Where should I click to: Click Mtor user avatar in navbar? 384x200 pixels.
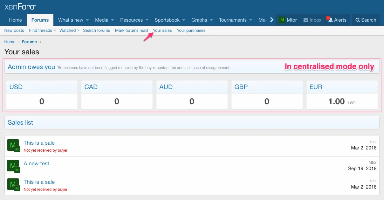point(282,20)
